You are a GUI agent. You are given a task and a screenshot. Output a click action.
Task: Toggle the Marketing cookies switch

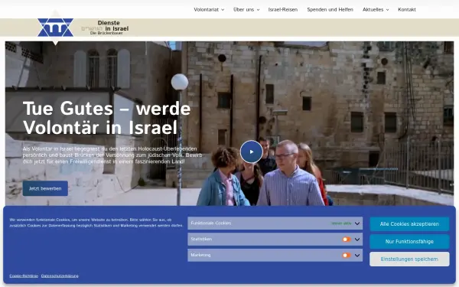(347, 255)
